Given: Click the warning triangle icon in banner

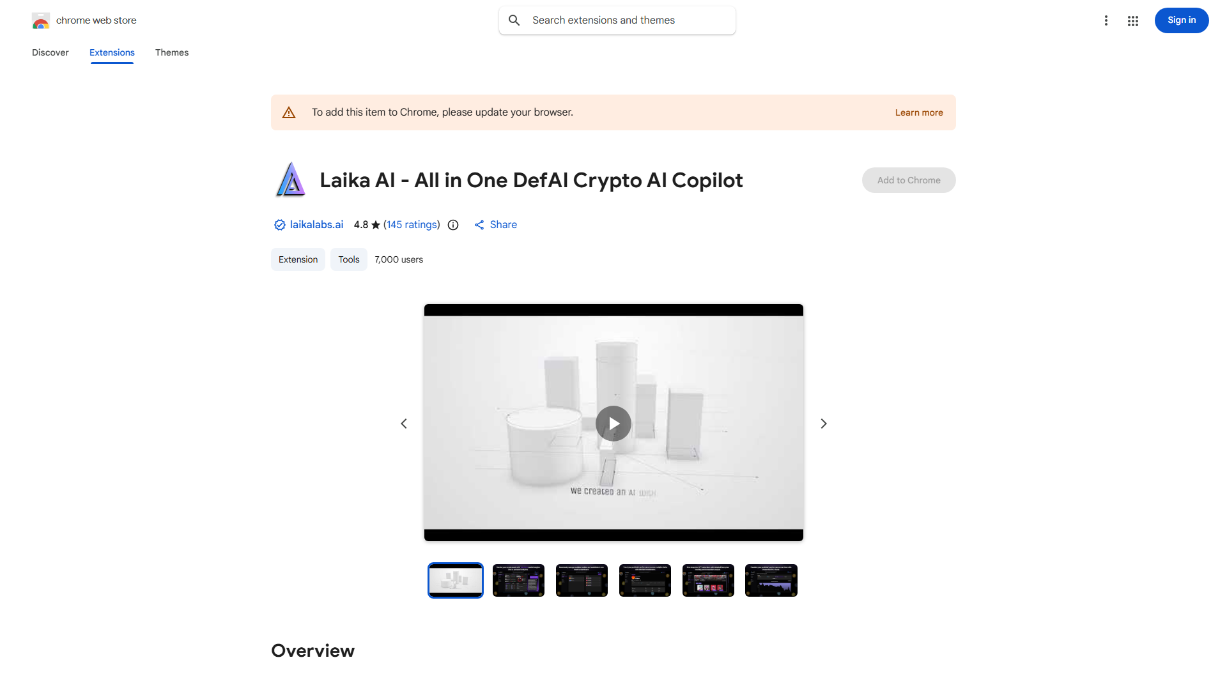Looking at the screenshot, I should pos(289,112).
